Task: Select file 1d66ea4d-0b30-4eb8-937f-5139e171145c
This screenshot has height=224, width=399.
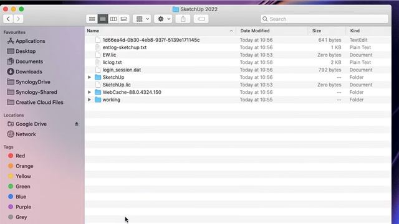Action: [151, 40]
